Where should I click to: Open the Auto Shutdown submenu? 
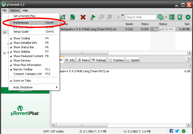pyautogui.click(x=34, y=87)
